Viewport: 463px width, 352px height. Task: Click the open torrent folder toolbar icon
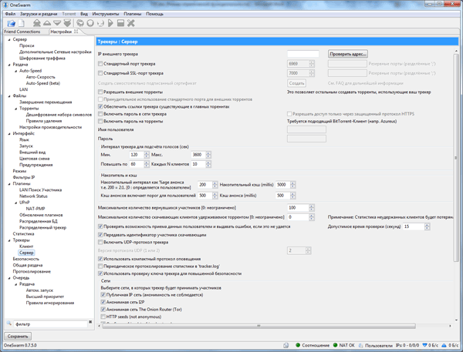click(x=11, y=23)
